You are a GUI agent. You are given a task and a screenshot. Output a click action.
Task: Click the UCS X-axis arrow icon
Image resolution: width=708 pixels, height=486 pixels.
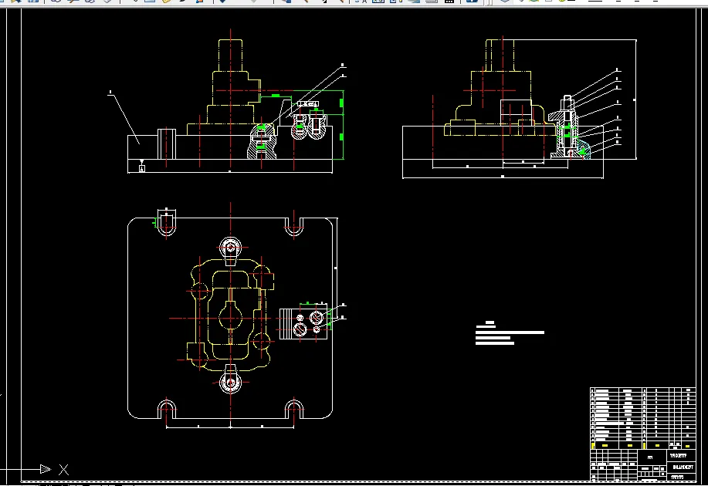pyautogui.click(x=46, y=469)
